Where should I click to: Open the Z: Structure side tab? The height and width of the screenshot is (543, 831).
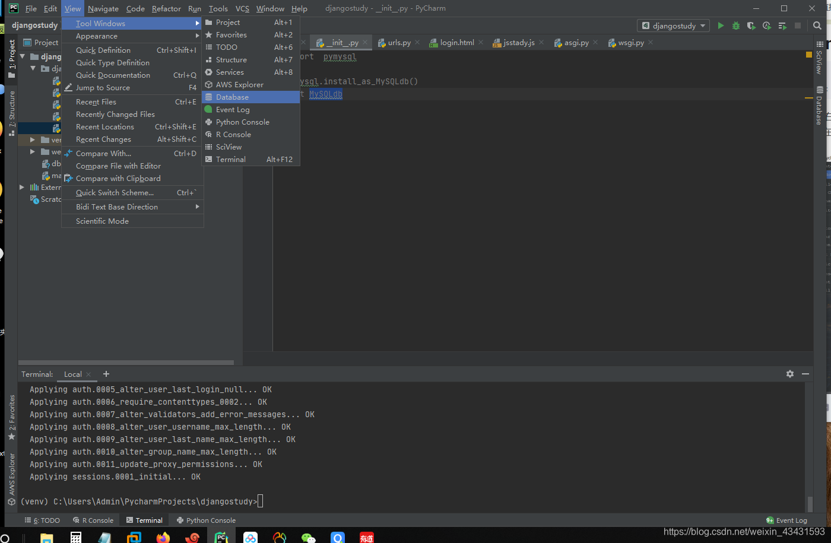pyautogui.click(x=11, y=113)
